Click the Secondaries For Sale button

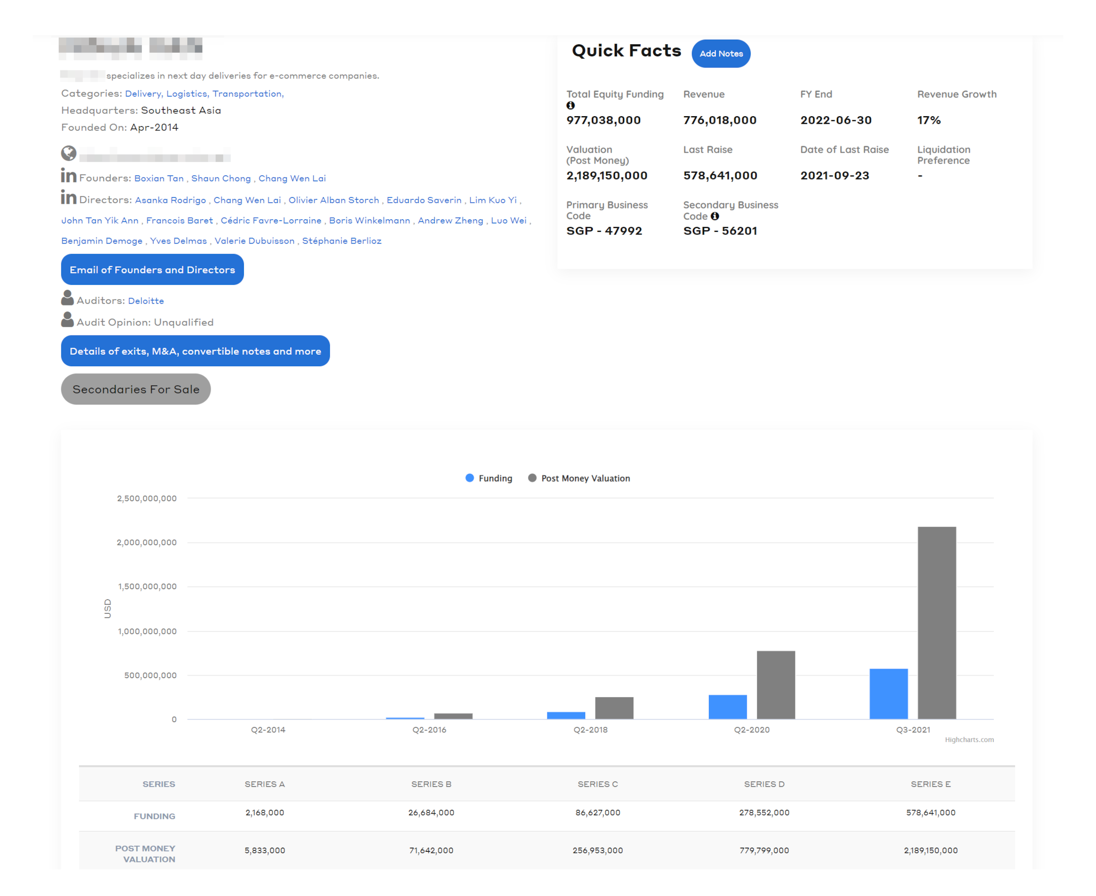[x=136, y=390]
